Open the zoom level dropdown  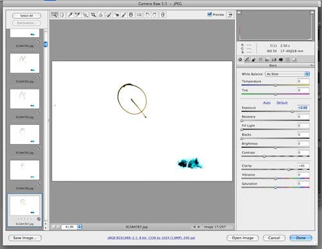pyautogui.click(x=79, y=226)
